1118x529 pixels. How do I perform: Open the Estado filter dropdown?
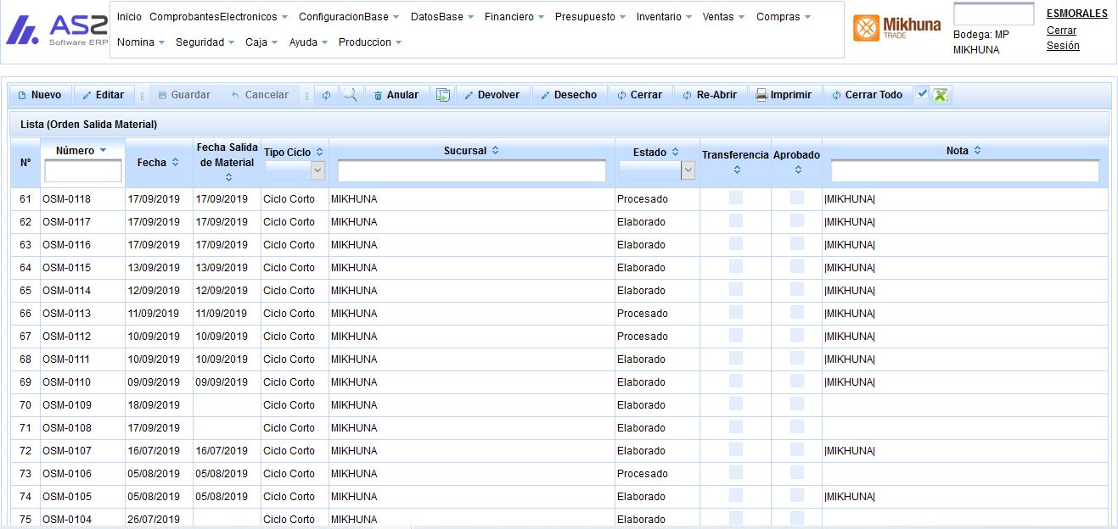click(x=688, y=170)
